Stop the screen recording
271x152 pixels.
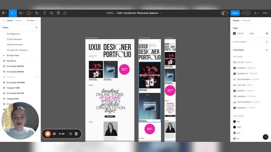[x=48, y=134]
